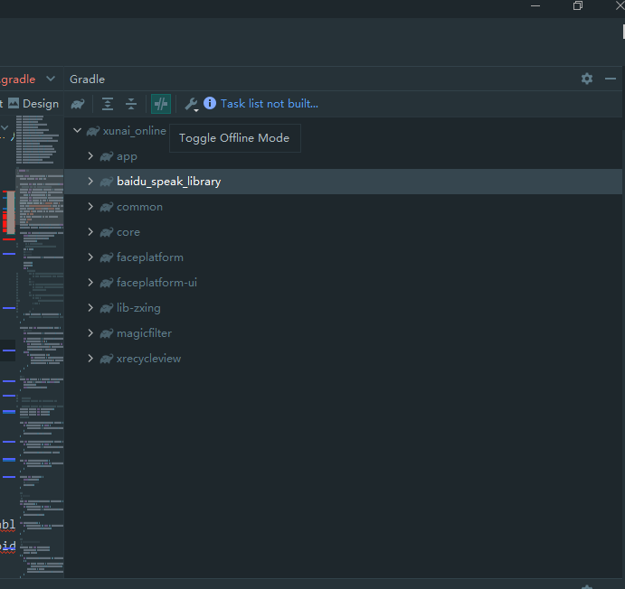Viewport: 625px width, 589px height.
Task: Click the Gradle panel title
Action: click(x=88, y=79)
